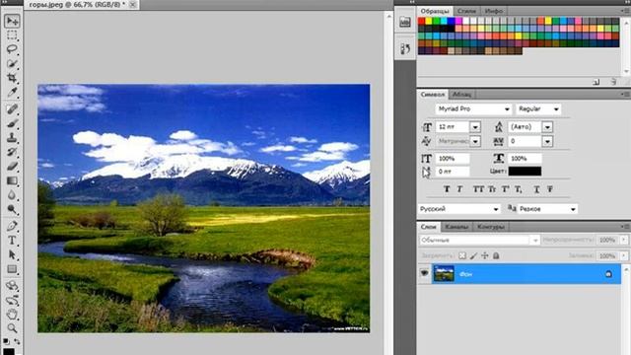Select the Pen tool
This screenshot has width=631, height=355.
(x=12, y=226)
